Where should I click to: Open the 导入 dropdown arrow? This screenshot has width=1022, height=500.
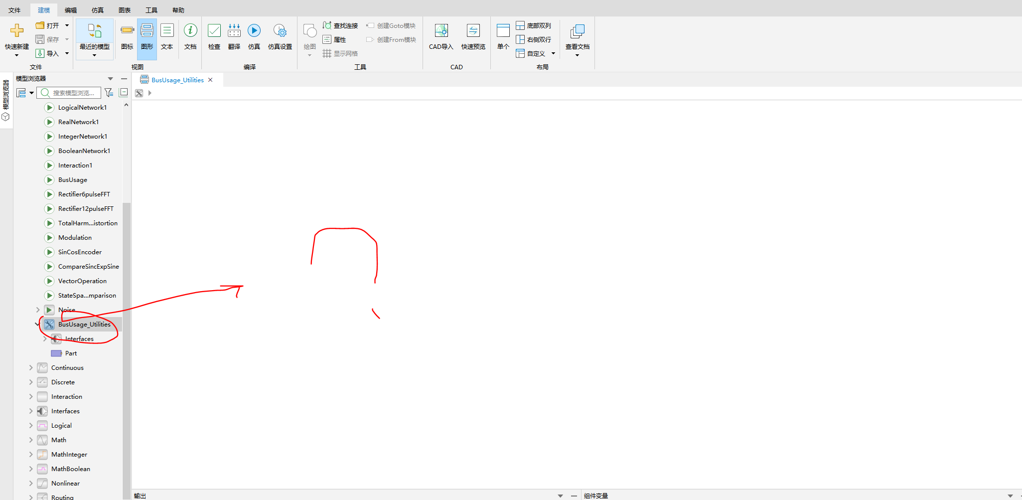[67, 53]
